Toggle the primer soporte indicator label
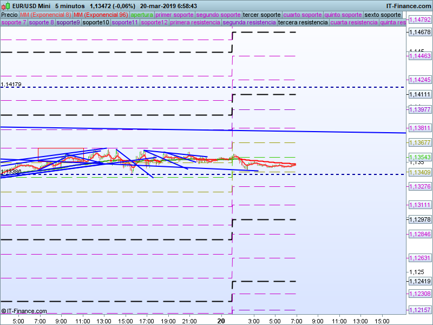Screen dimensions: 433x325 click(x=174, y=15)
